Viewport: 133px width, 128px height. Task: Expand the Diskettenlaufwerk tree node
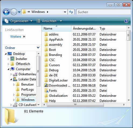click(x=11, y=74)
